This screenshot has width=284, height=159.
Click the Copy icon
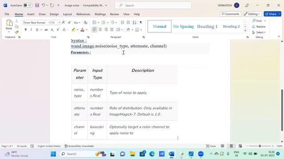pyautogui.click(x=17, y=26)
